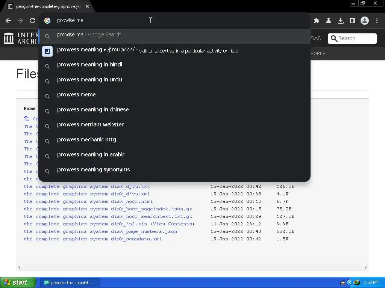Screen dimensions: 385x288
Task: Select the 'prowess meme' suggestion
Action: click(174, 96)
